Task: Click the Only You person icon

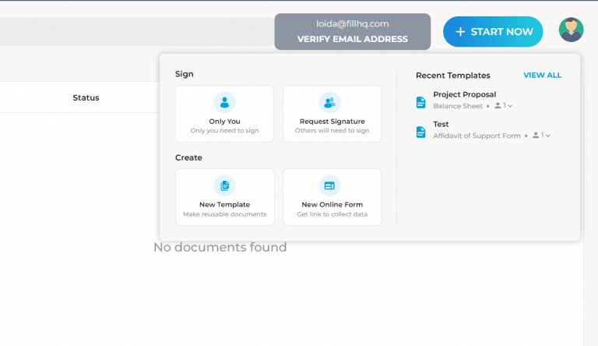Action: (224, 102)
